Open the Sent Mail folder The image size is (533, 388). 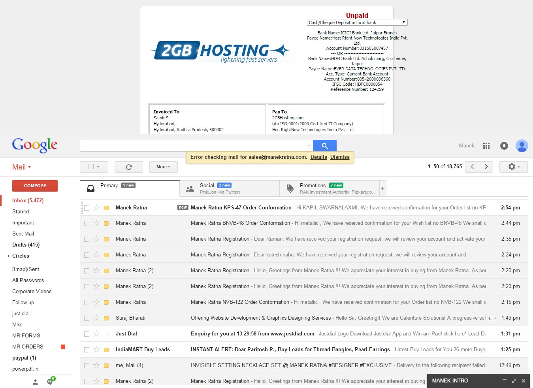[x=23, y=234]
